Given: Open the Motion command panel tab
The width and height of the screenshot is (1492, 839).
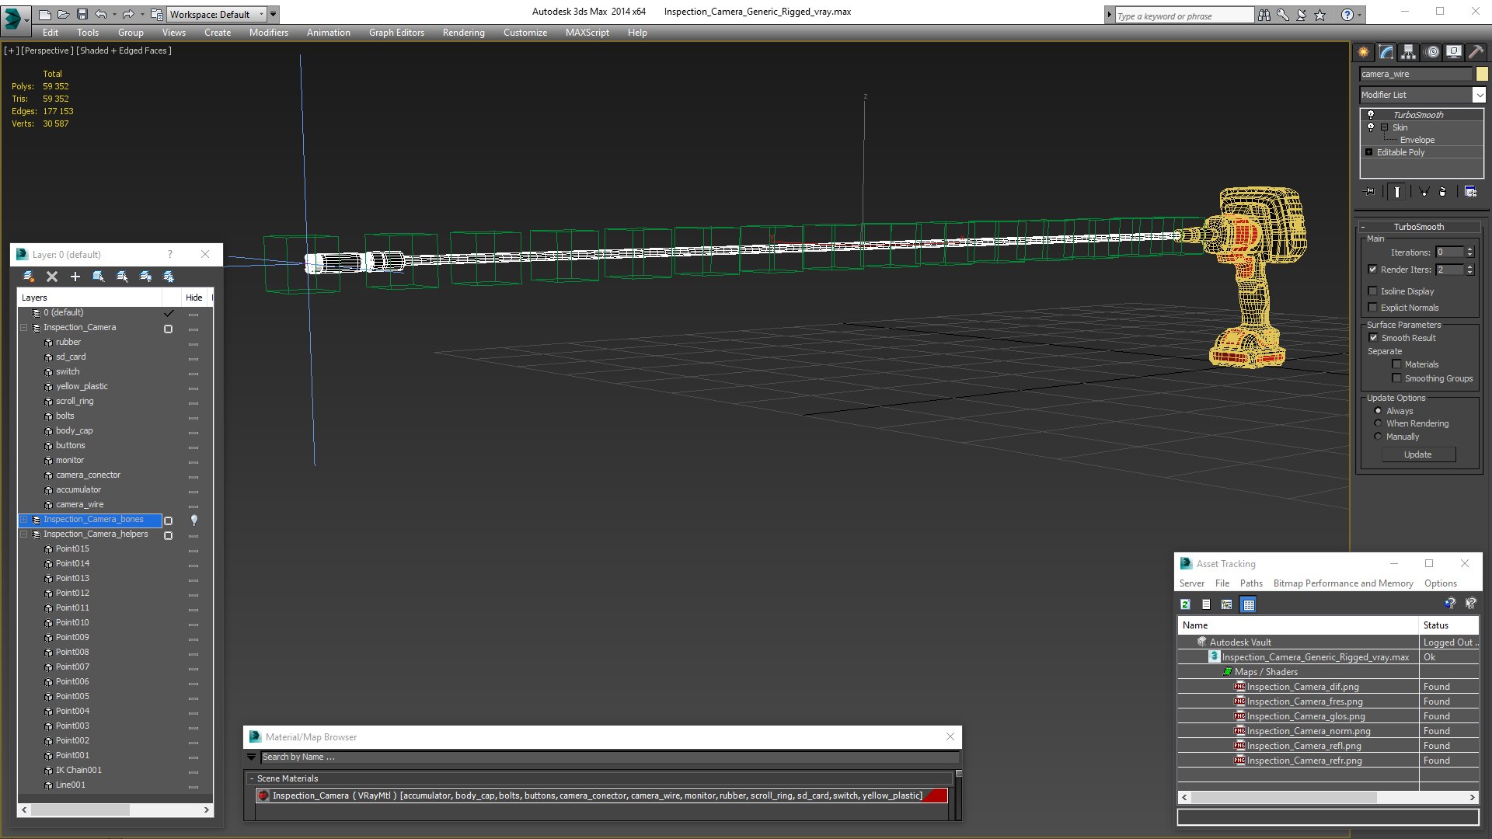Looking at the screenshot, I should (1432, 52).
